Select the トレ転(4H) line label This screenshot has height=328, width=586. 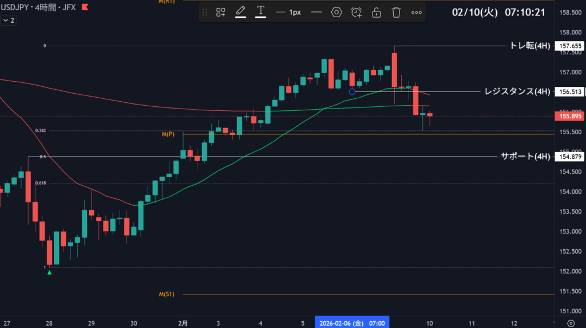(529, 46)
